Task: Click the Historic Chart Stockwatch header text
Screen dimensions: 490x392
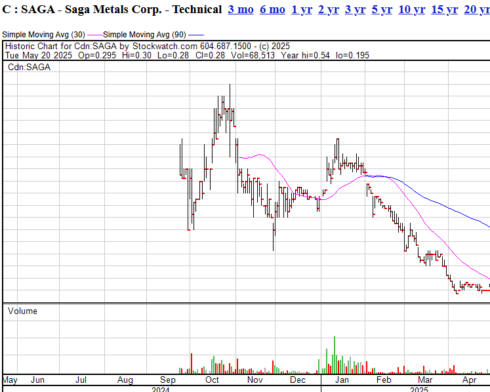Action: [148, 47]
